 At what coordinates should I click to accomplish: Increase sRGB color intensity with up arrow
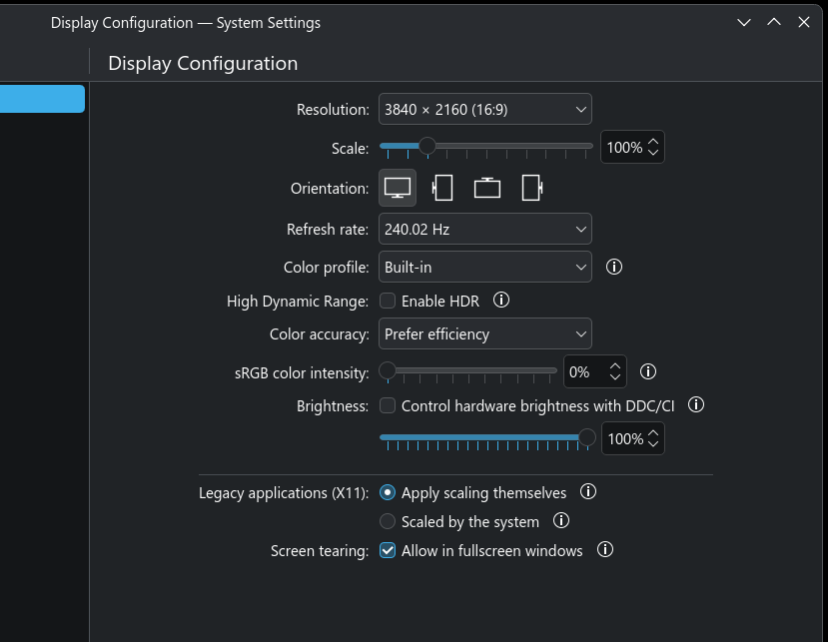point(615,365)
